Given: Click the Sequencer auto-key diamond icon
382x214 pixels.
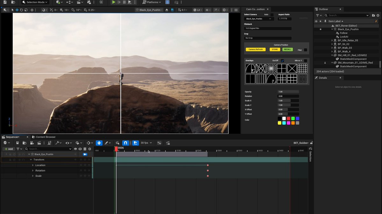Looking at the screenshot, I should tap(99, 143).
